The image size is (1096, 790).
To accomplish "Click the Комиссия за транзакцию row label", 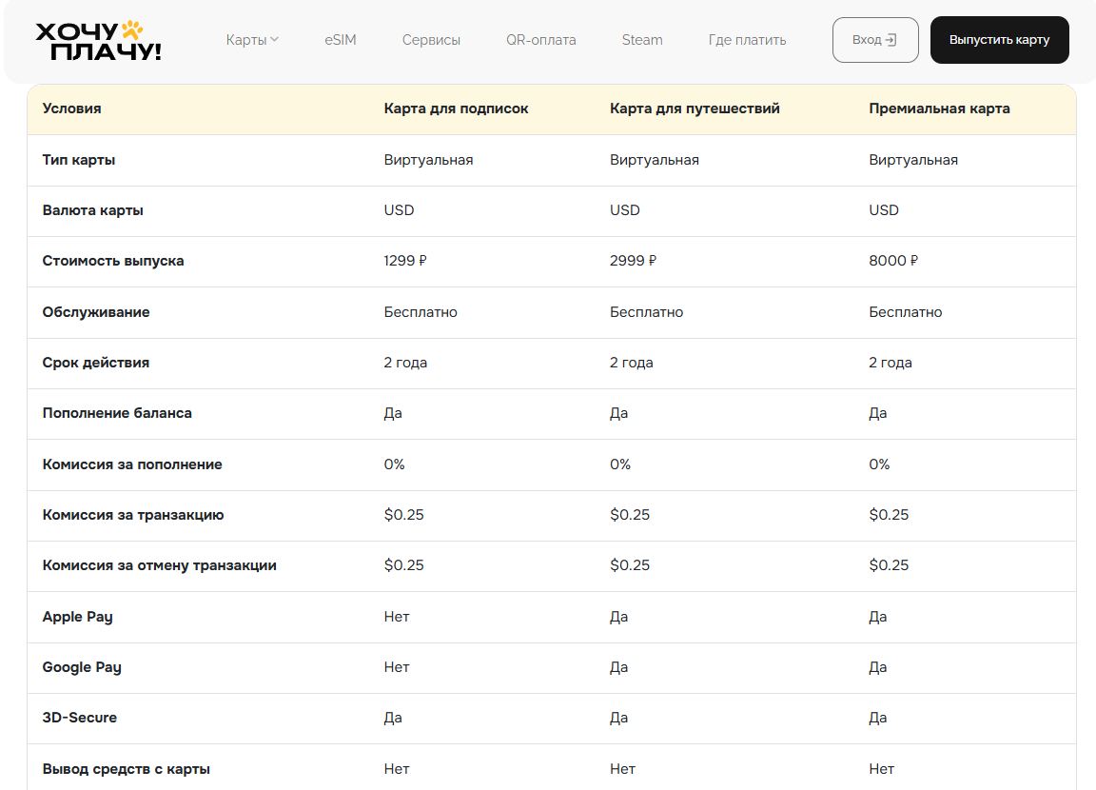I will click(133, 515).
